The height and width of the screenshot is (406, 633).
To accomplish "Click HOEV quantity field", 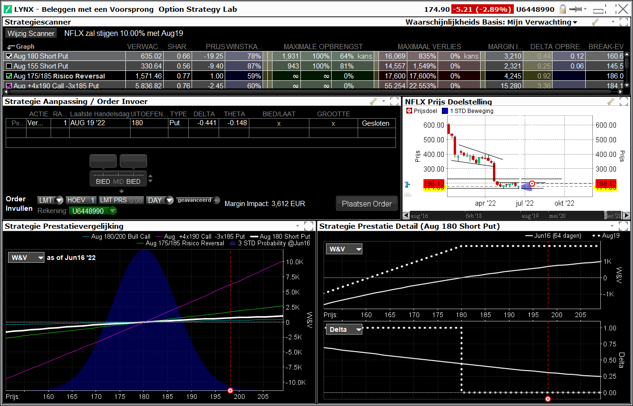I will click(81, 200).
